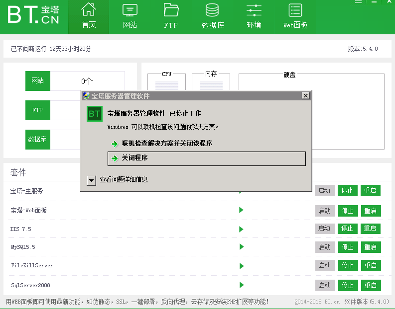395x309 pixels.
Task: Restart IIS 7.5 service
Action: point(370,229)
